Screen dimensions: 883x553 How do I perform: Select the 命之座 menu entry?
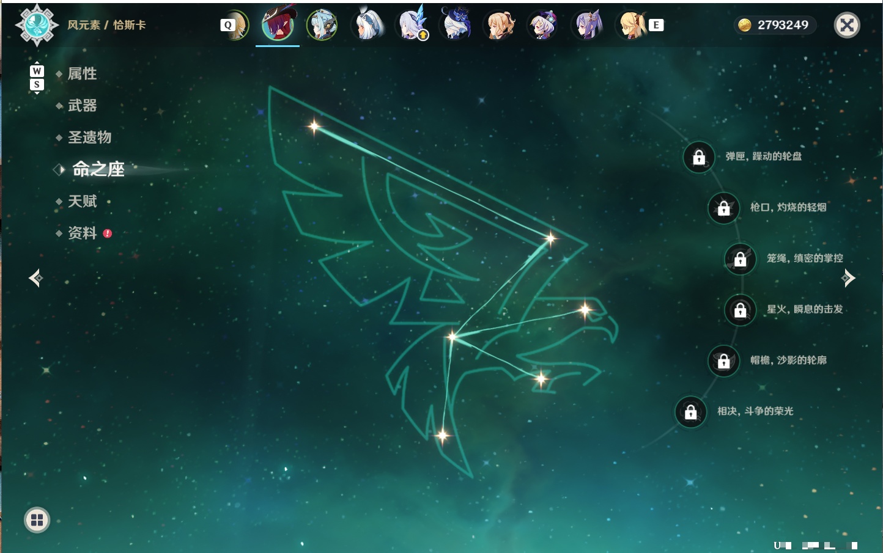click(98, 169)
